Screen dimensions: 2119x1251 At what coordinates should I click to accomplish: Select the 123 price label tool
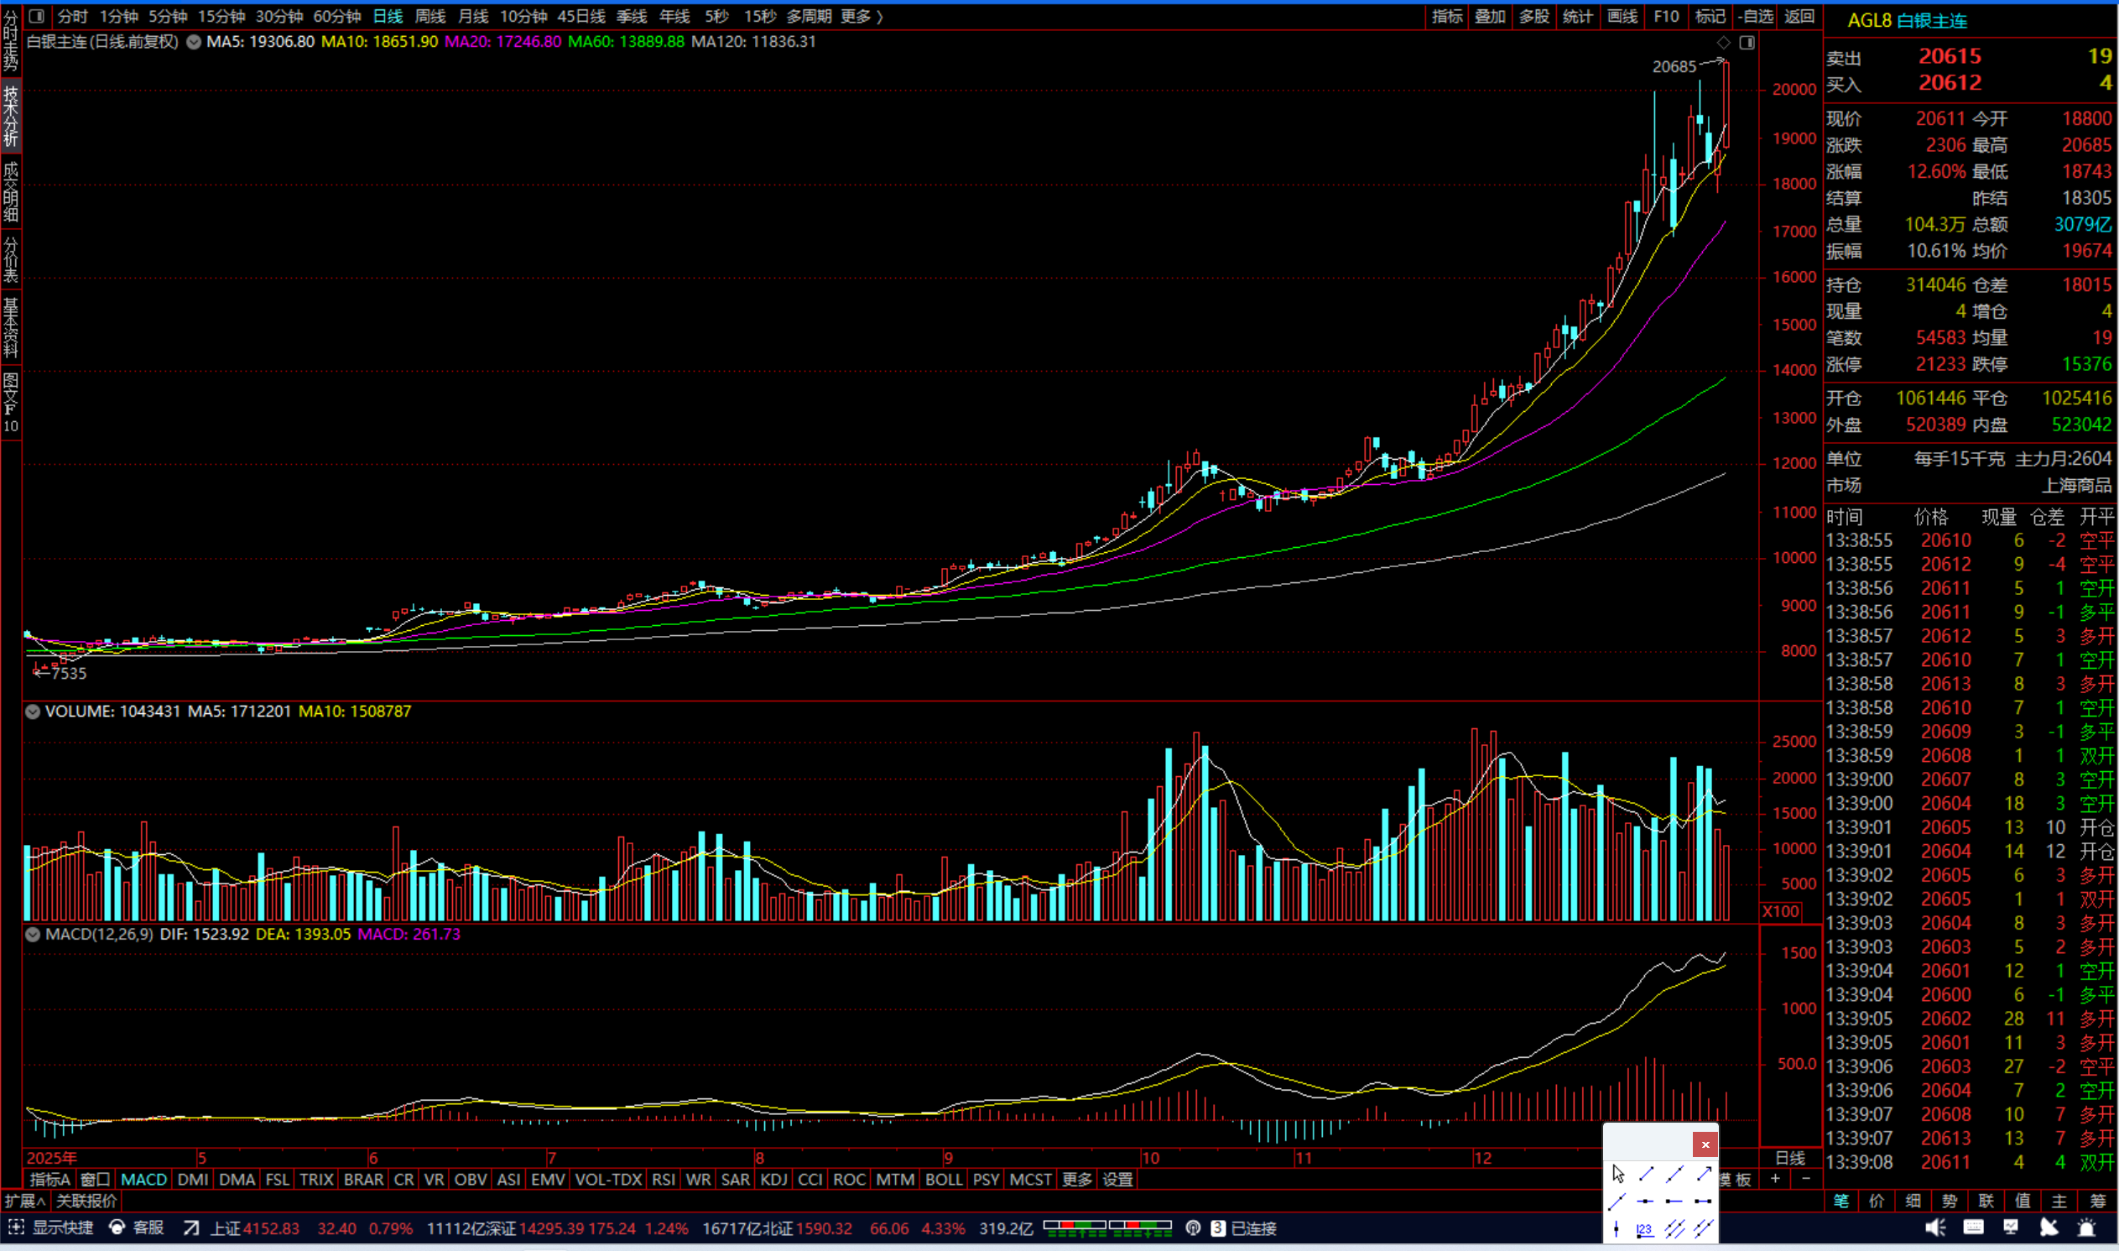click(x=1645, y=1229)
